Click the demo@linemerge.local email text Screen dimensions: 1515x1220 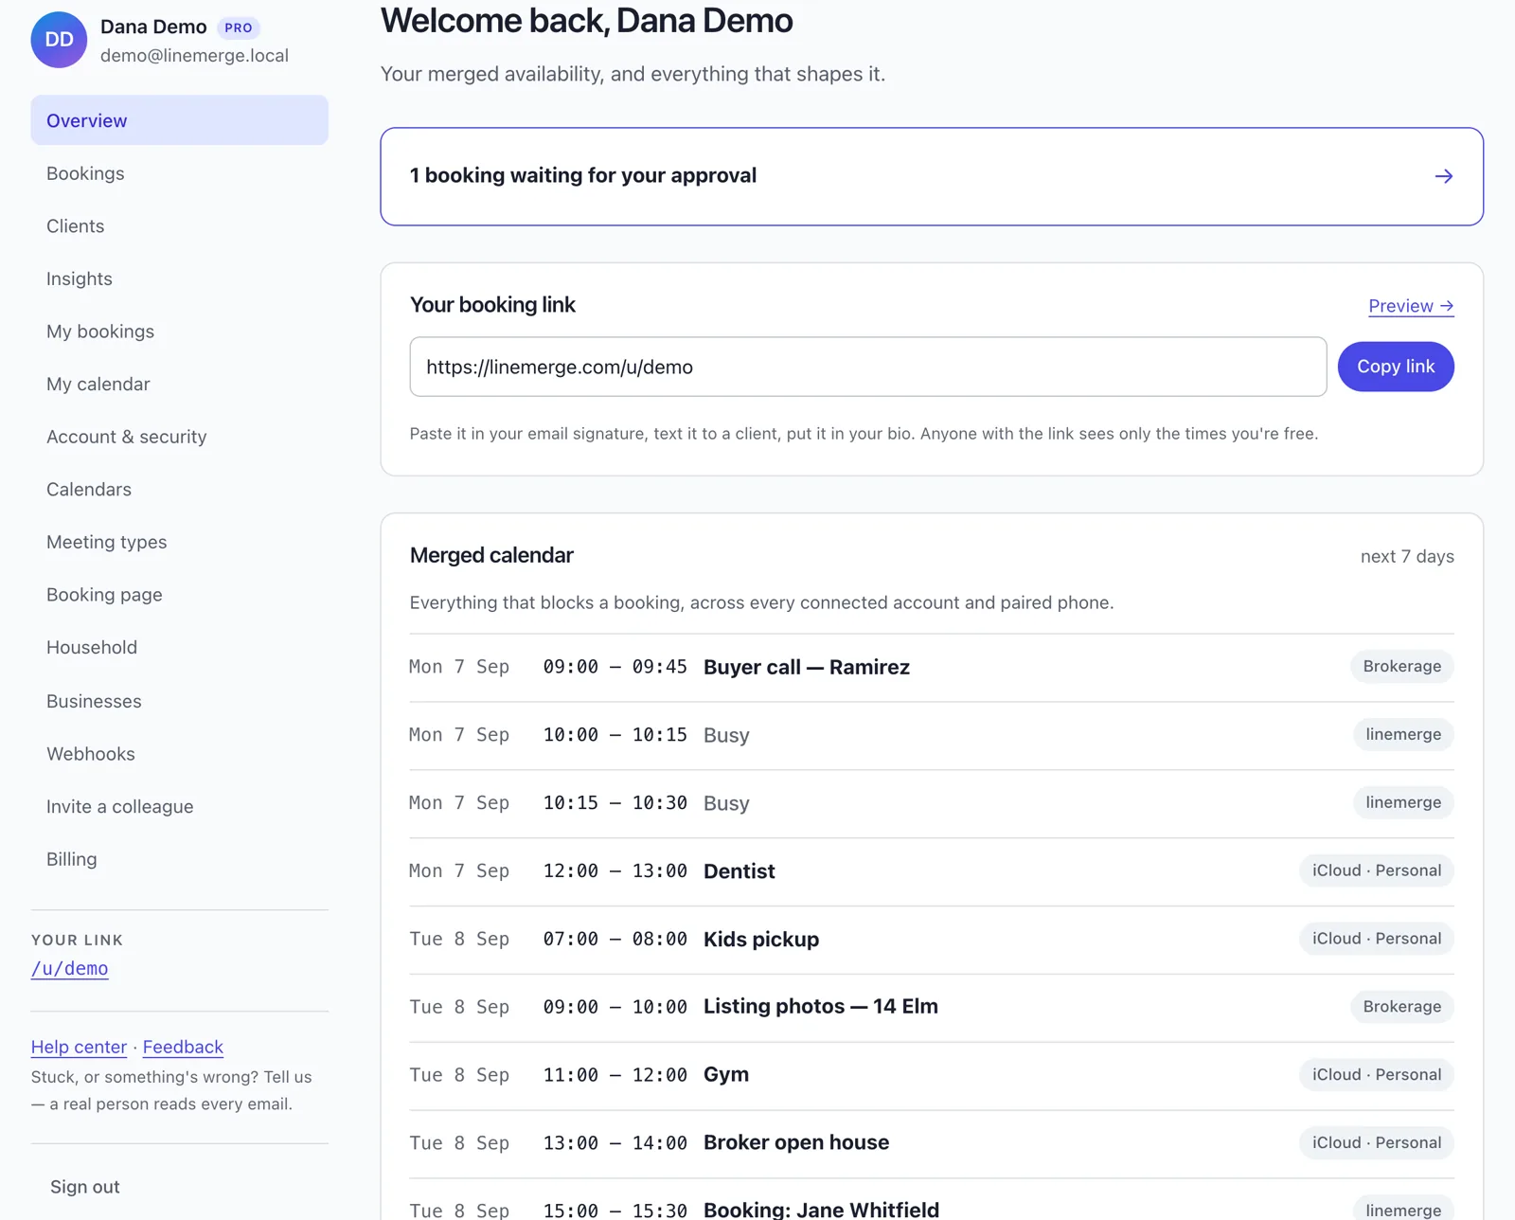[194, 56]
